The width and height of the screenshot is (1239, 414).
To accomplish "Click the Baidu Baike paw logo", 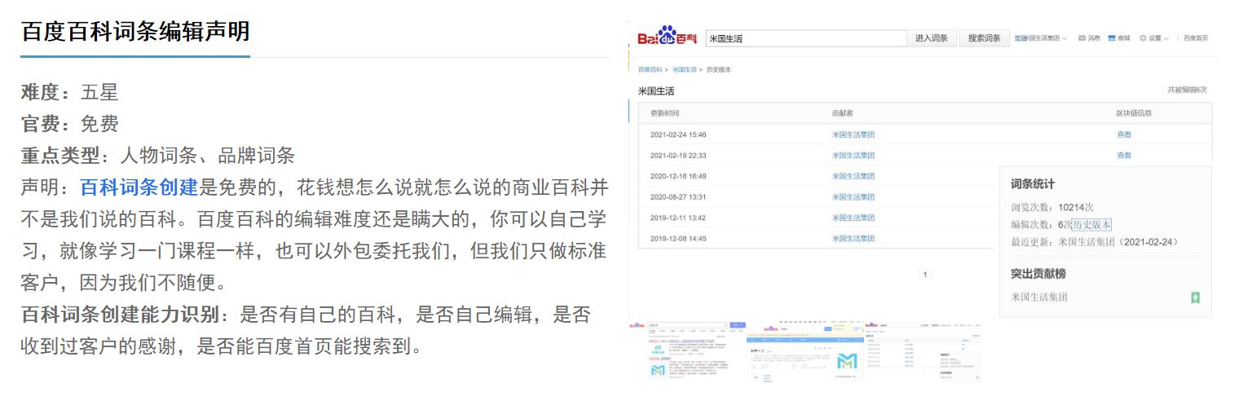I will point(667,37).
